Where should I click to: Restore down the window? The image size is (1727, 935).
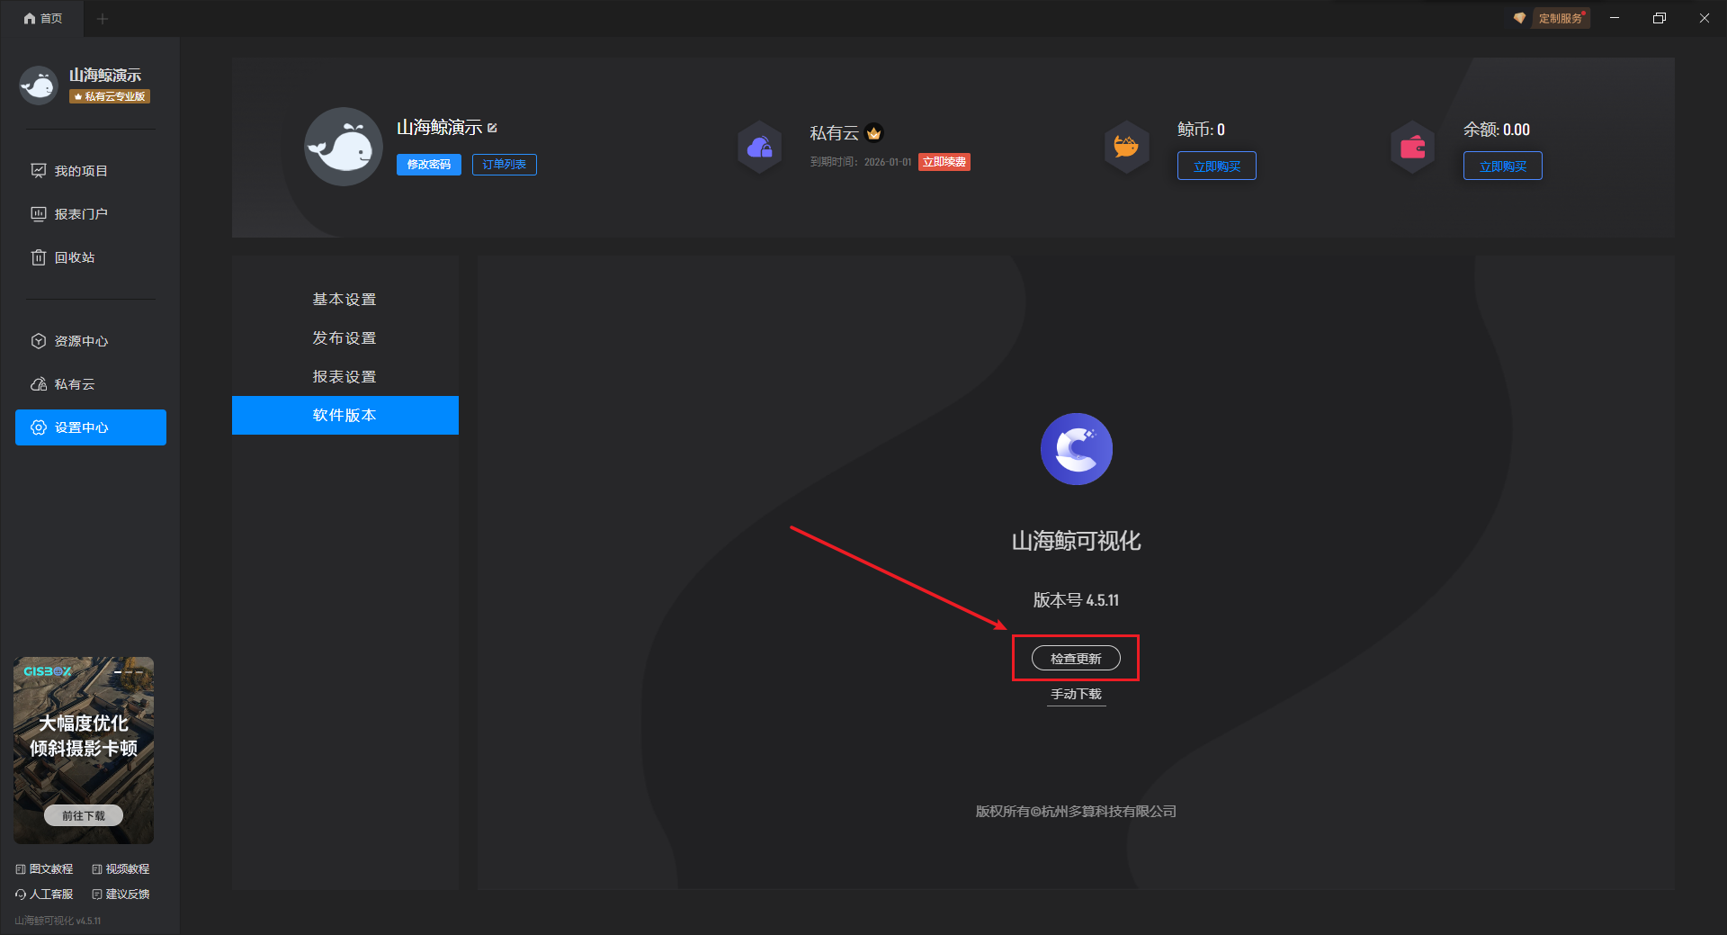click(1660, 18)
